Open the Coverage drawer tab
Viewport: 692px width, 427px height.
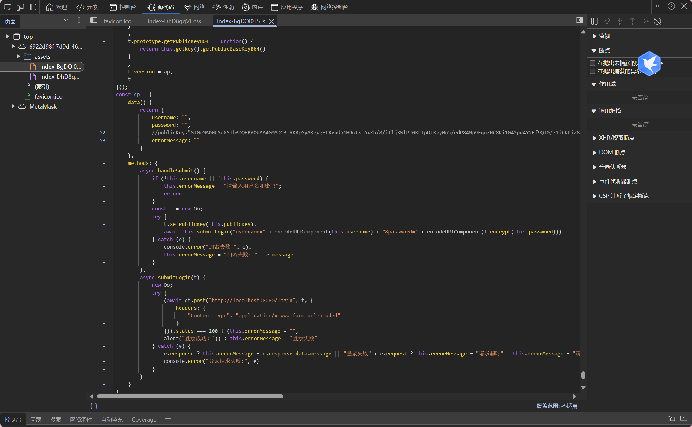(144, 419)
